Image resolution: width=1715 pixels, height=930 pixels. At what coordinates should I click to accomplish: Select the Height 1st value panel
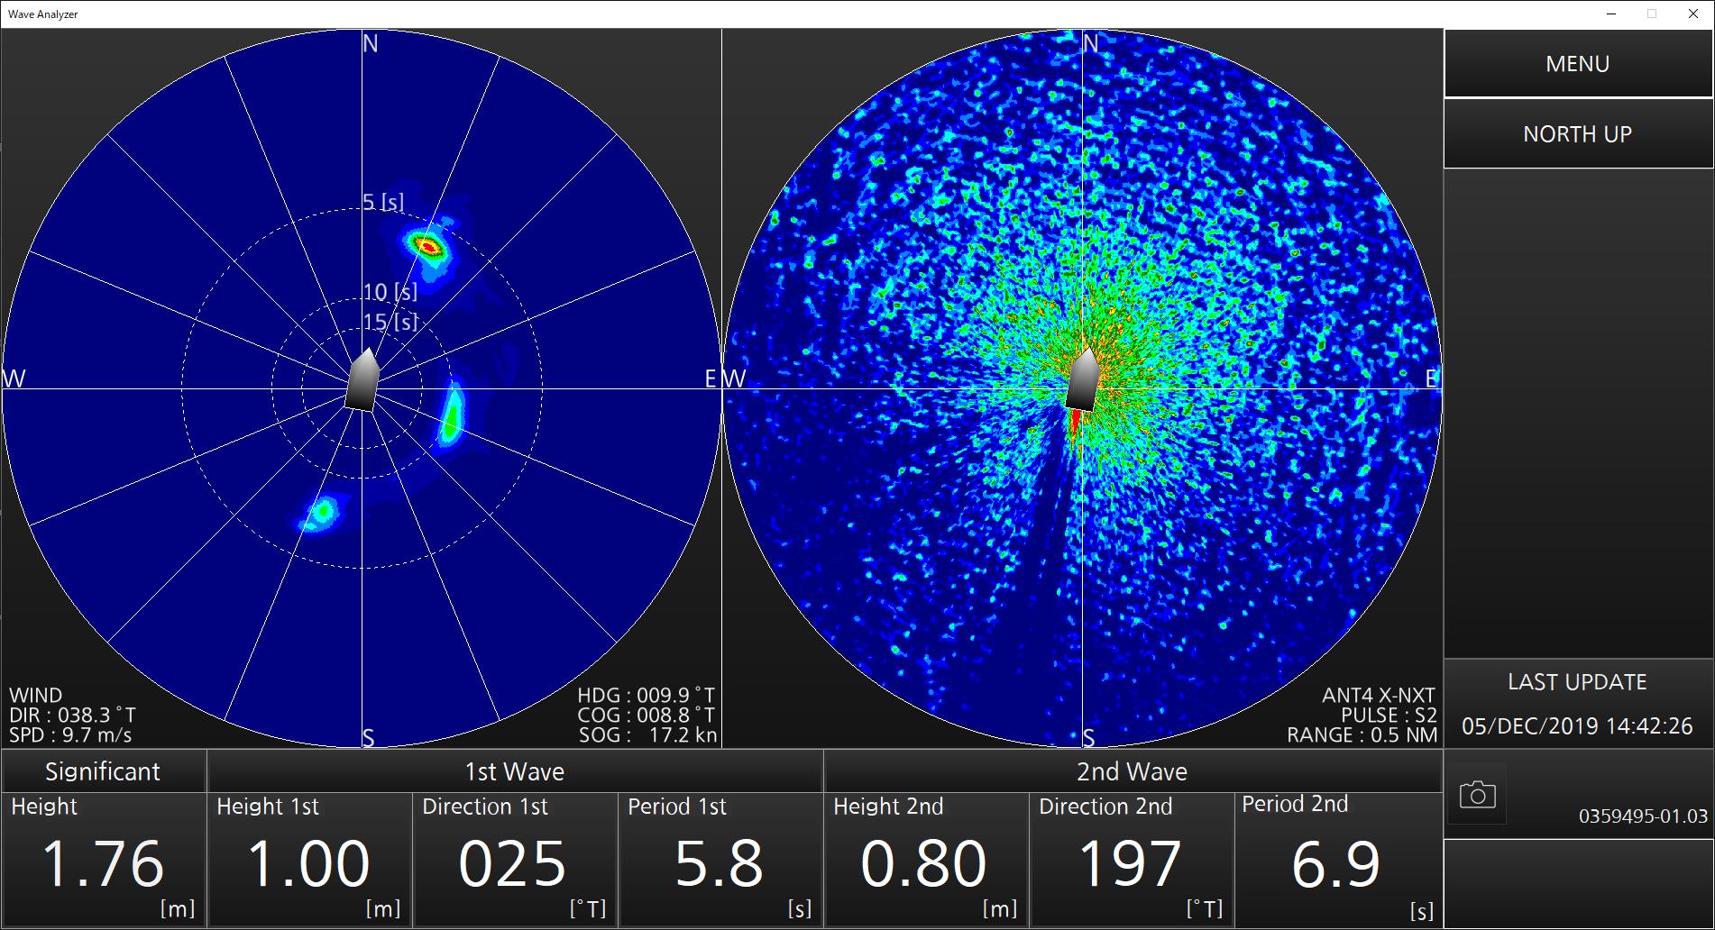point(309,861)
